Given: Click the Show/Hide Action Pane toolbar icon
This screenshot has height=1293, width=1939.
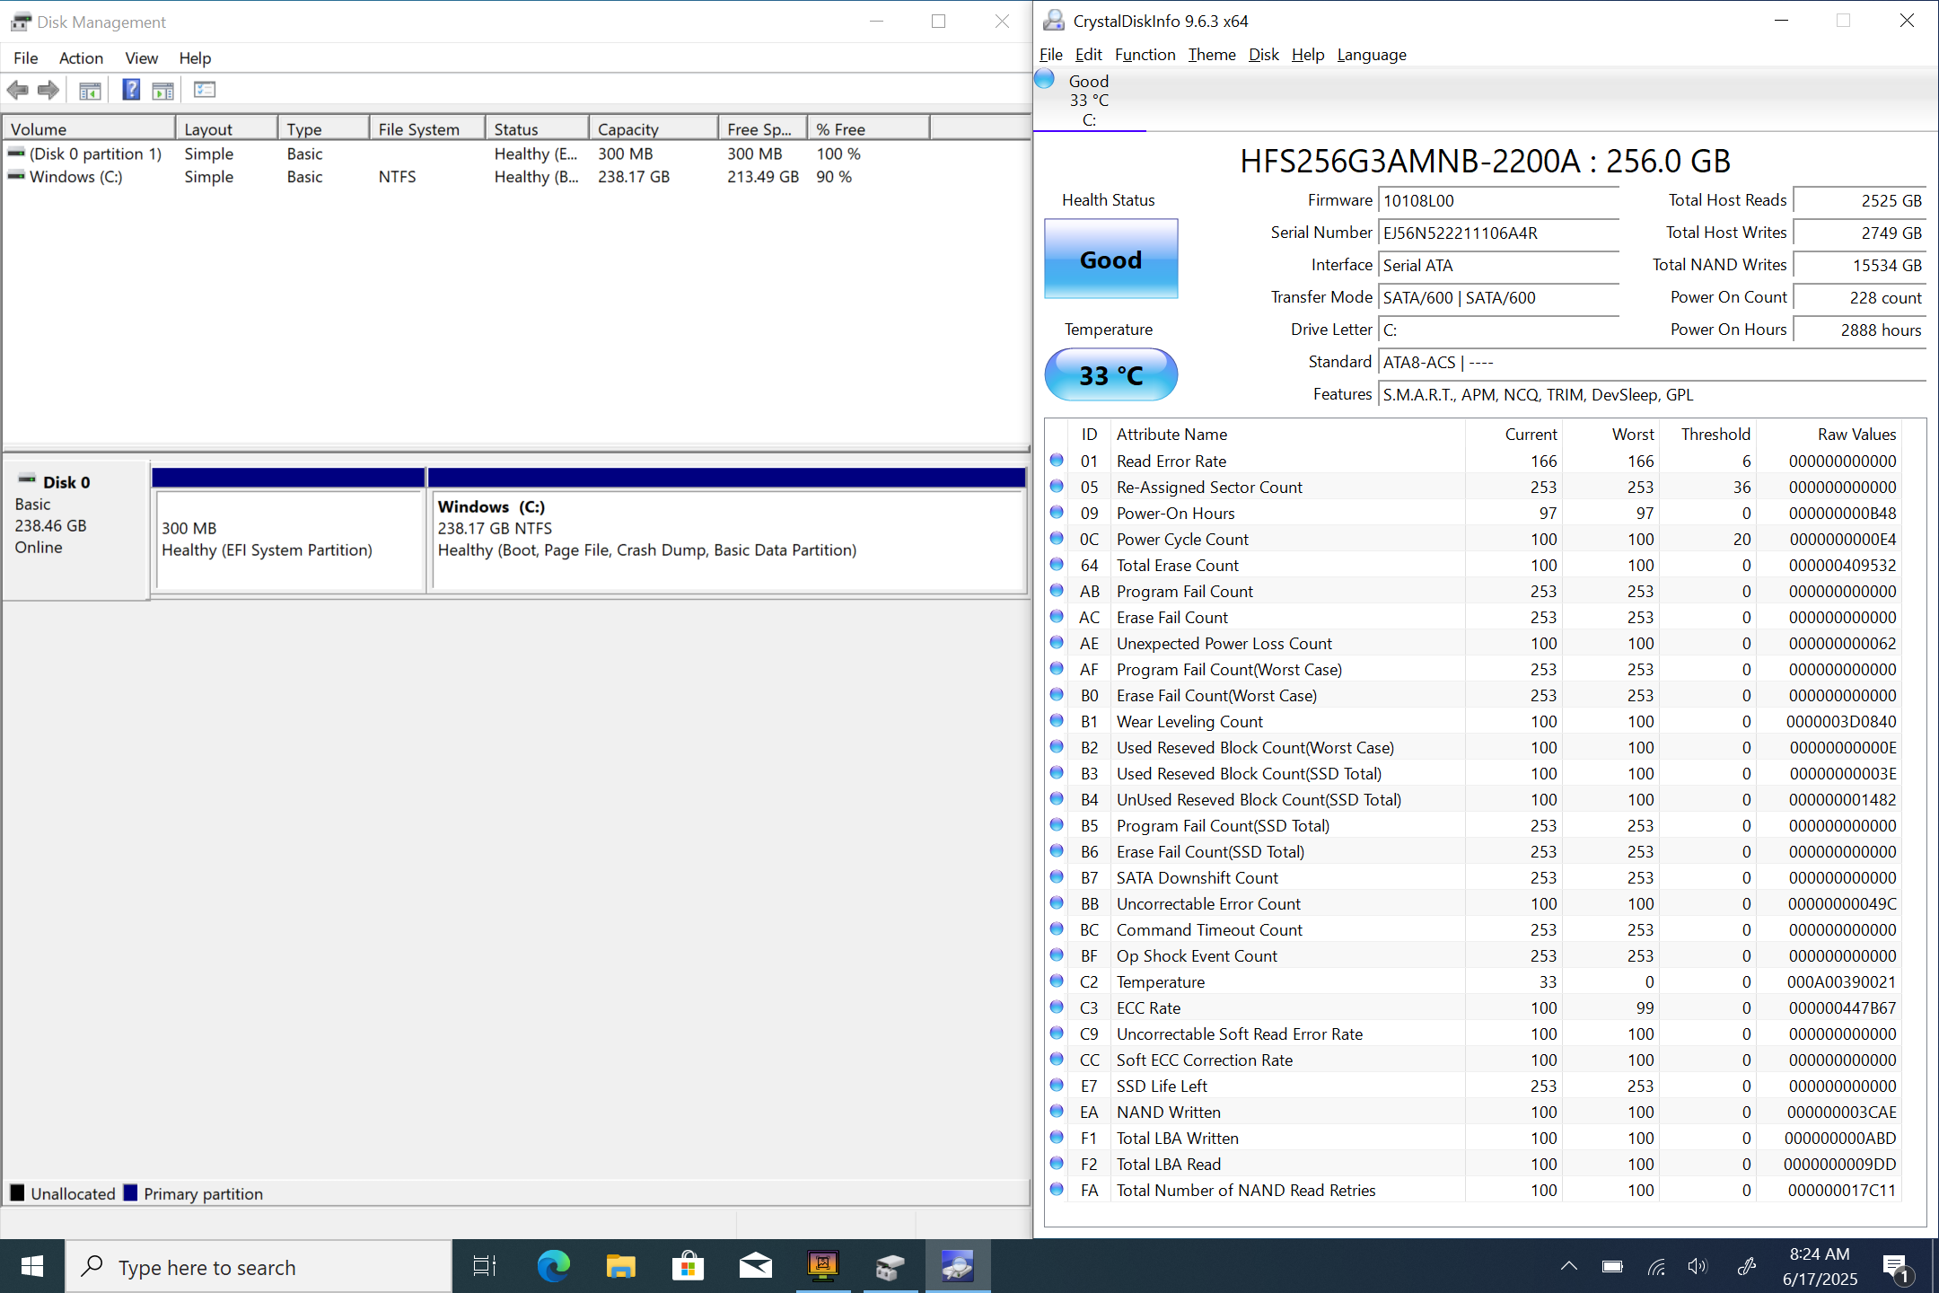Looking at the screenshot, I should click(162, 90).
